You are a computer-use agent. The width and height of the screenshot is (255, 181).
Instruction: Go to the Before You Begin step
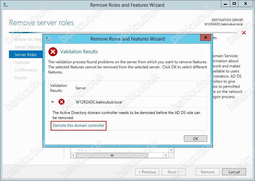click(28, 40)
